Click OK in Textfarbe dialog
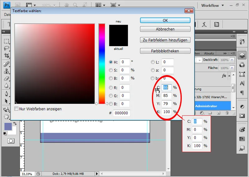This screenshot has width=249, height=177. 165,20
